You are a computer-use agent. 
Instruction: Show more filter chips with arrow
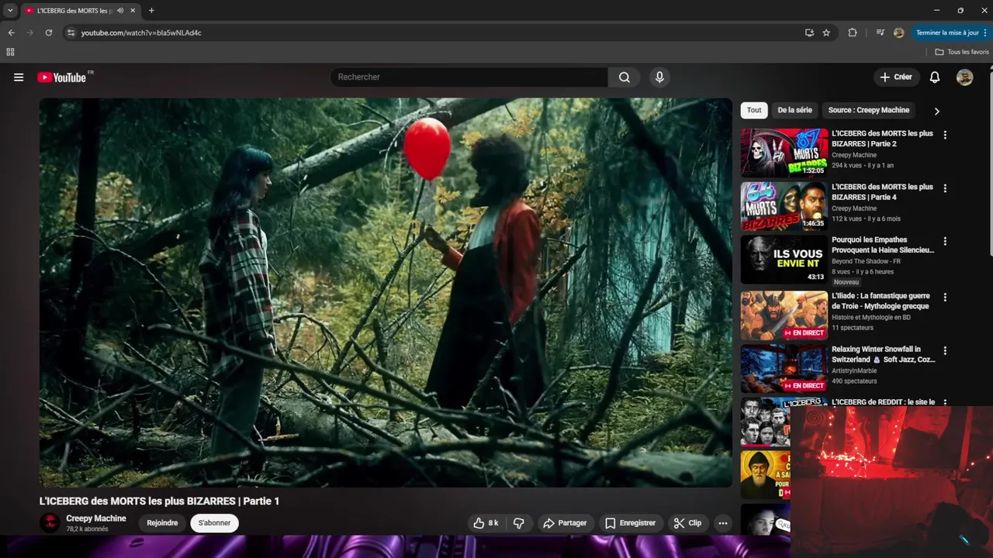pyautogui.click(x=936, y=111)
